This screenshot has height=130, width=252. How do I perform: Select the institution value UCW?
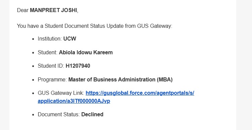[70, 39]
